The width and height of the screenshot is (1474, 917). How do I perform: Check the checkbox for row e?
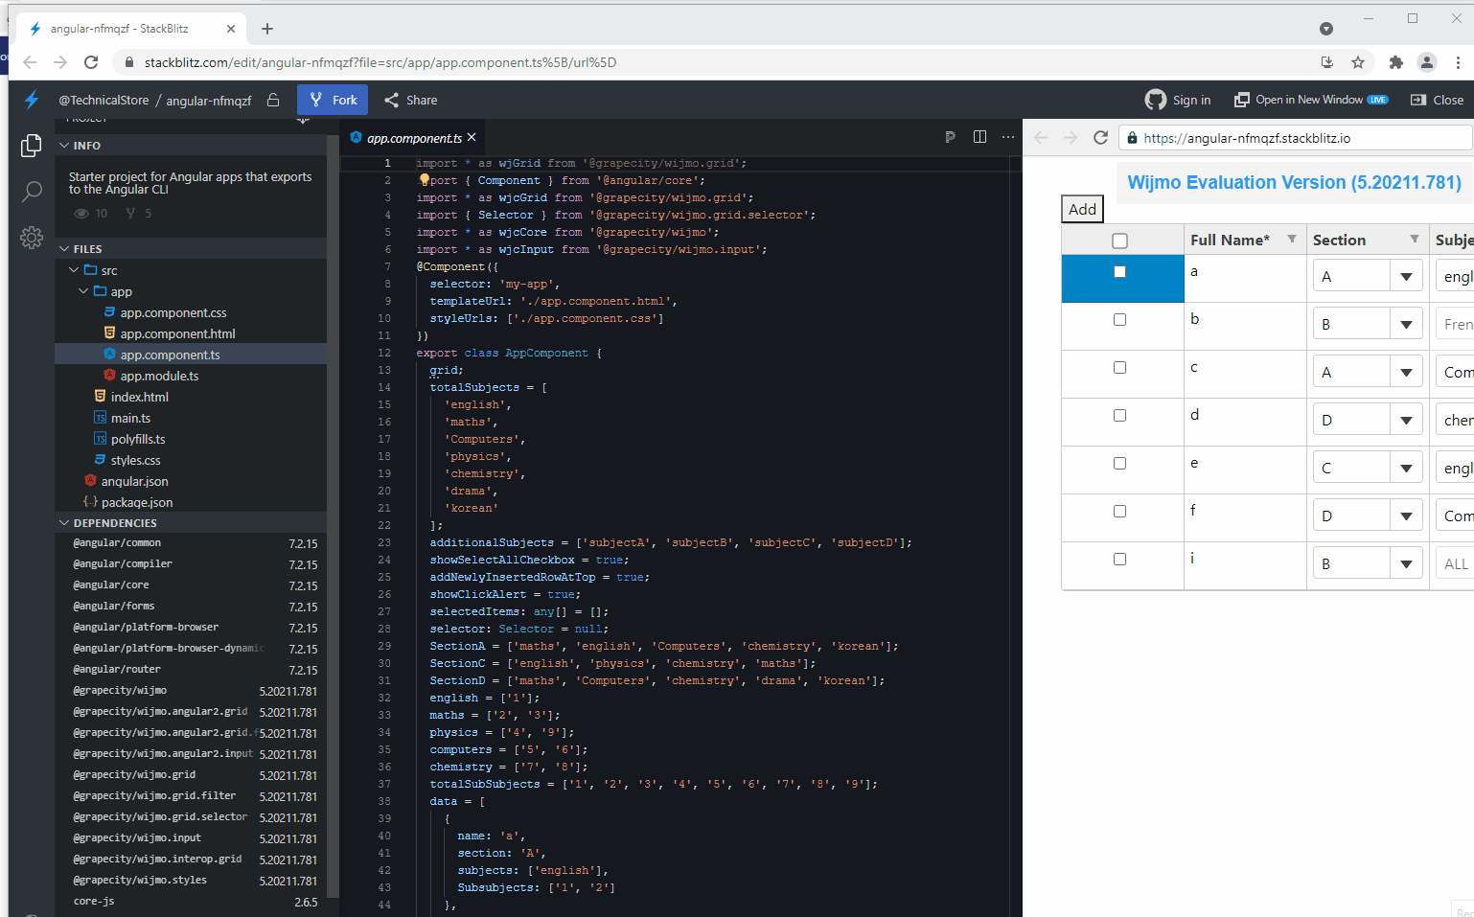1119,463
